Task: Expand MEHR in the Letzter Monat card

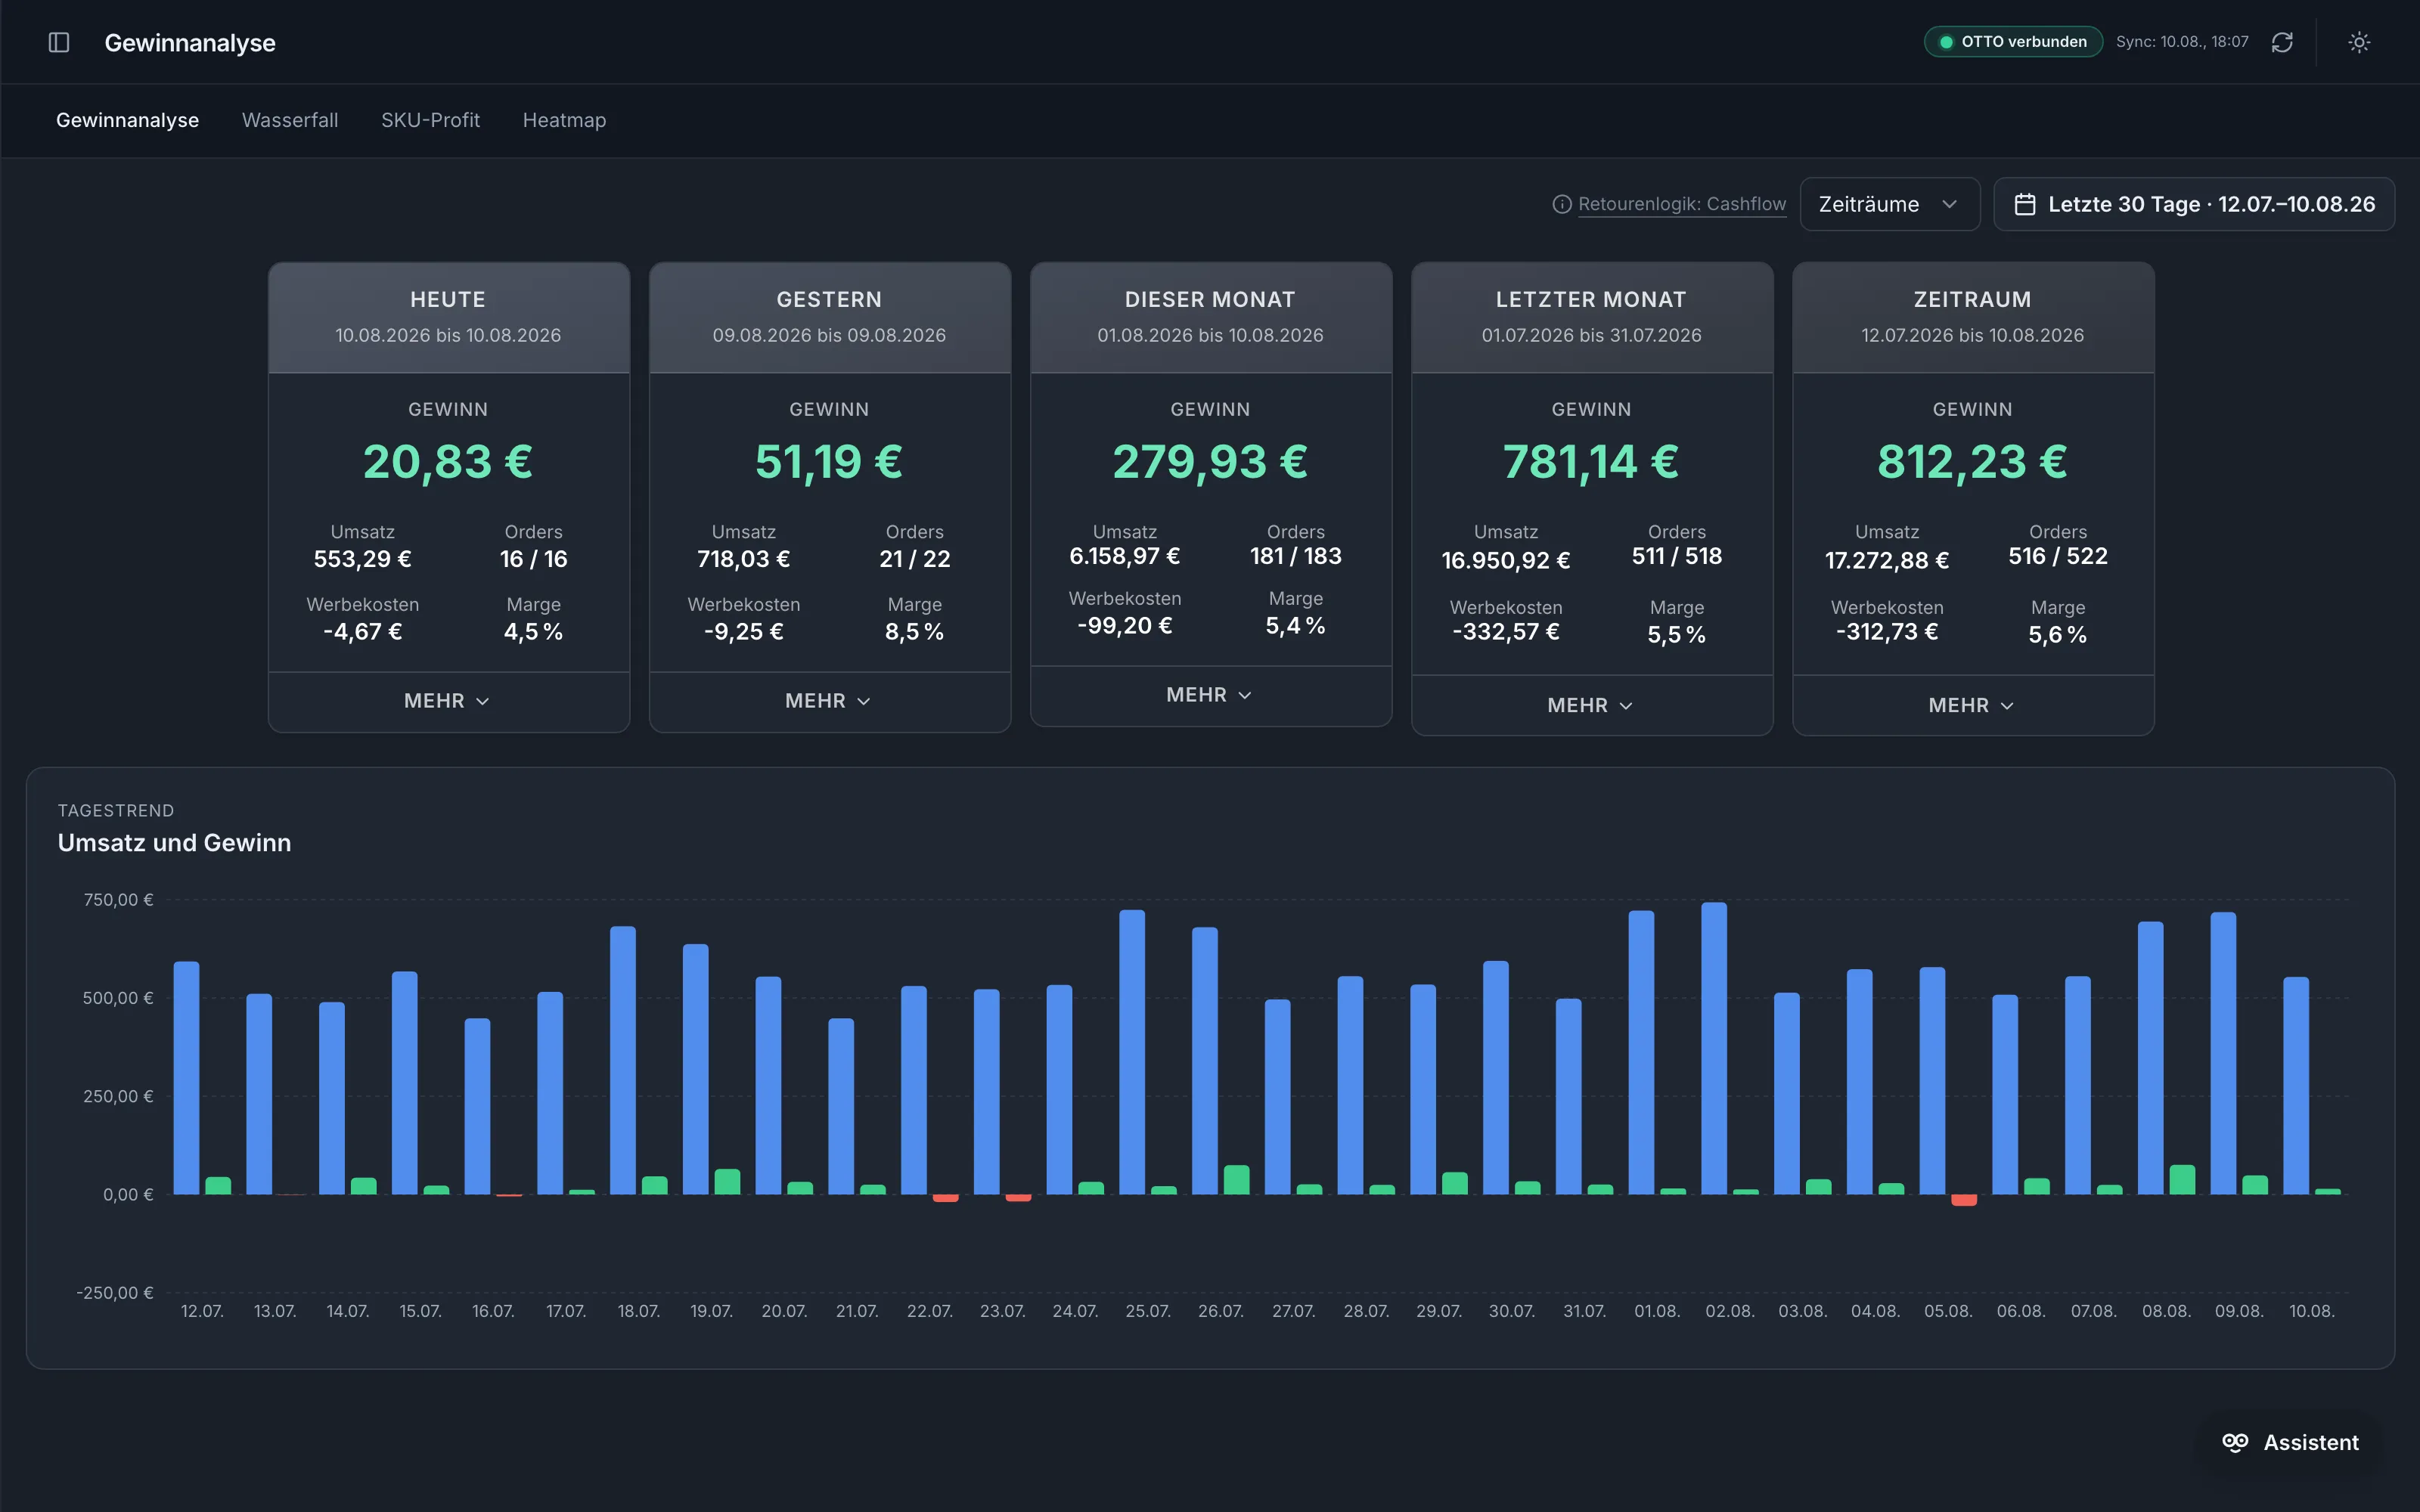Action: click(1591, 705)
